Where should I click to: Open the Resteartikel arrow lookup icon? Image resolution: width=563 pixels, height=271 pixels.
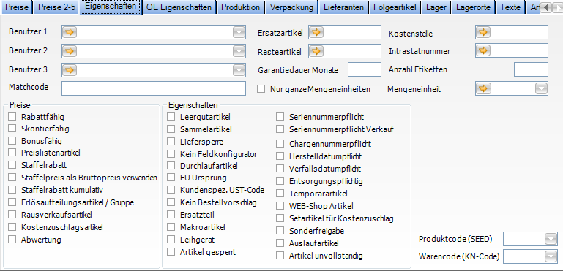316,51
